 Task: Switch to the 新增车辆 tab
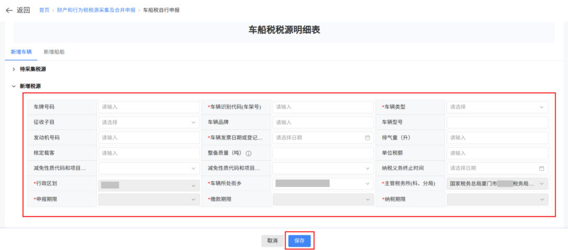coord(22,52)
